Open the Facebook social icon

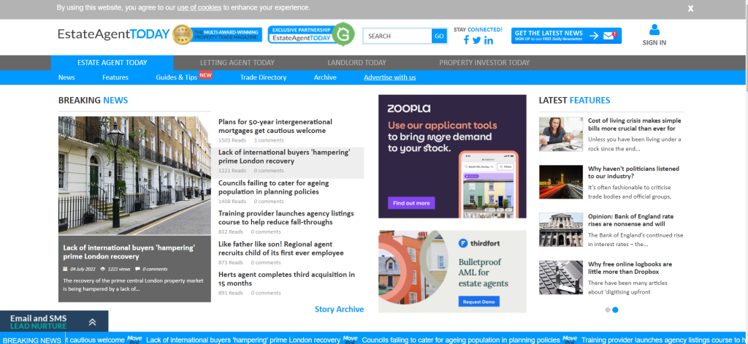coord(465,40)
